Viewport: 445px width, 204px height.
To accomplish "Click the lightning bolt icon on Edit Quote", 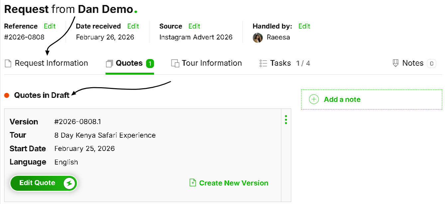I will [x=69, y=183].
